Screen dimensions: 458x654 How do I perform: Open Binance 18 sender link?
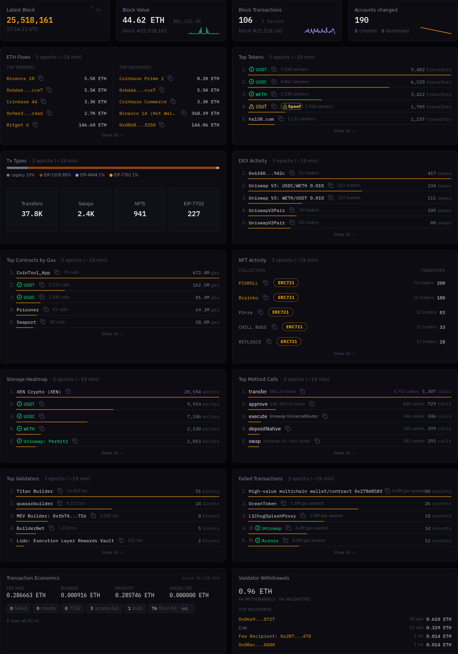click(21, 79)
